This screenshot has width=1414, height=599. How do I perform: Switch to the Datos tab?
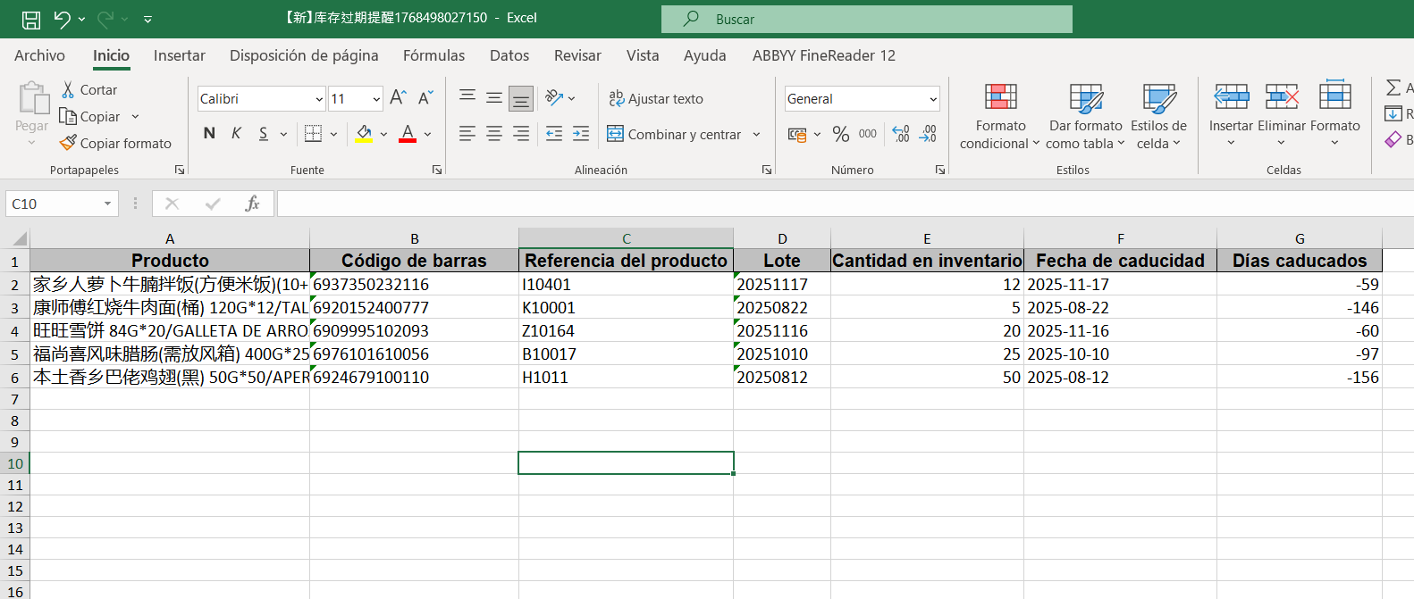point(509,55)
